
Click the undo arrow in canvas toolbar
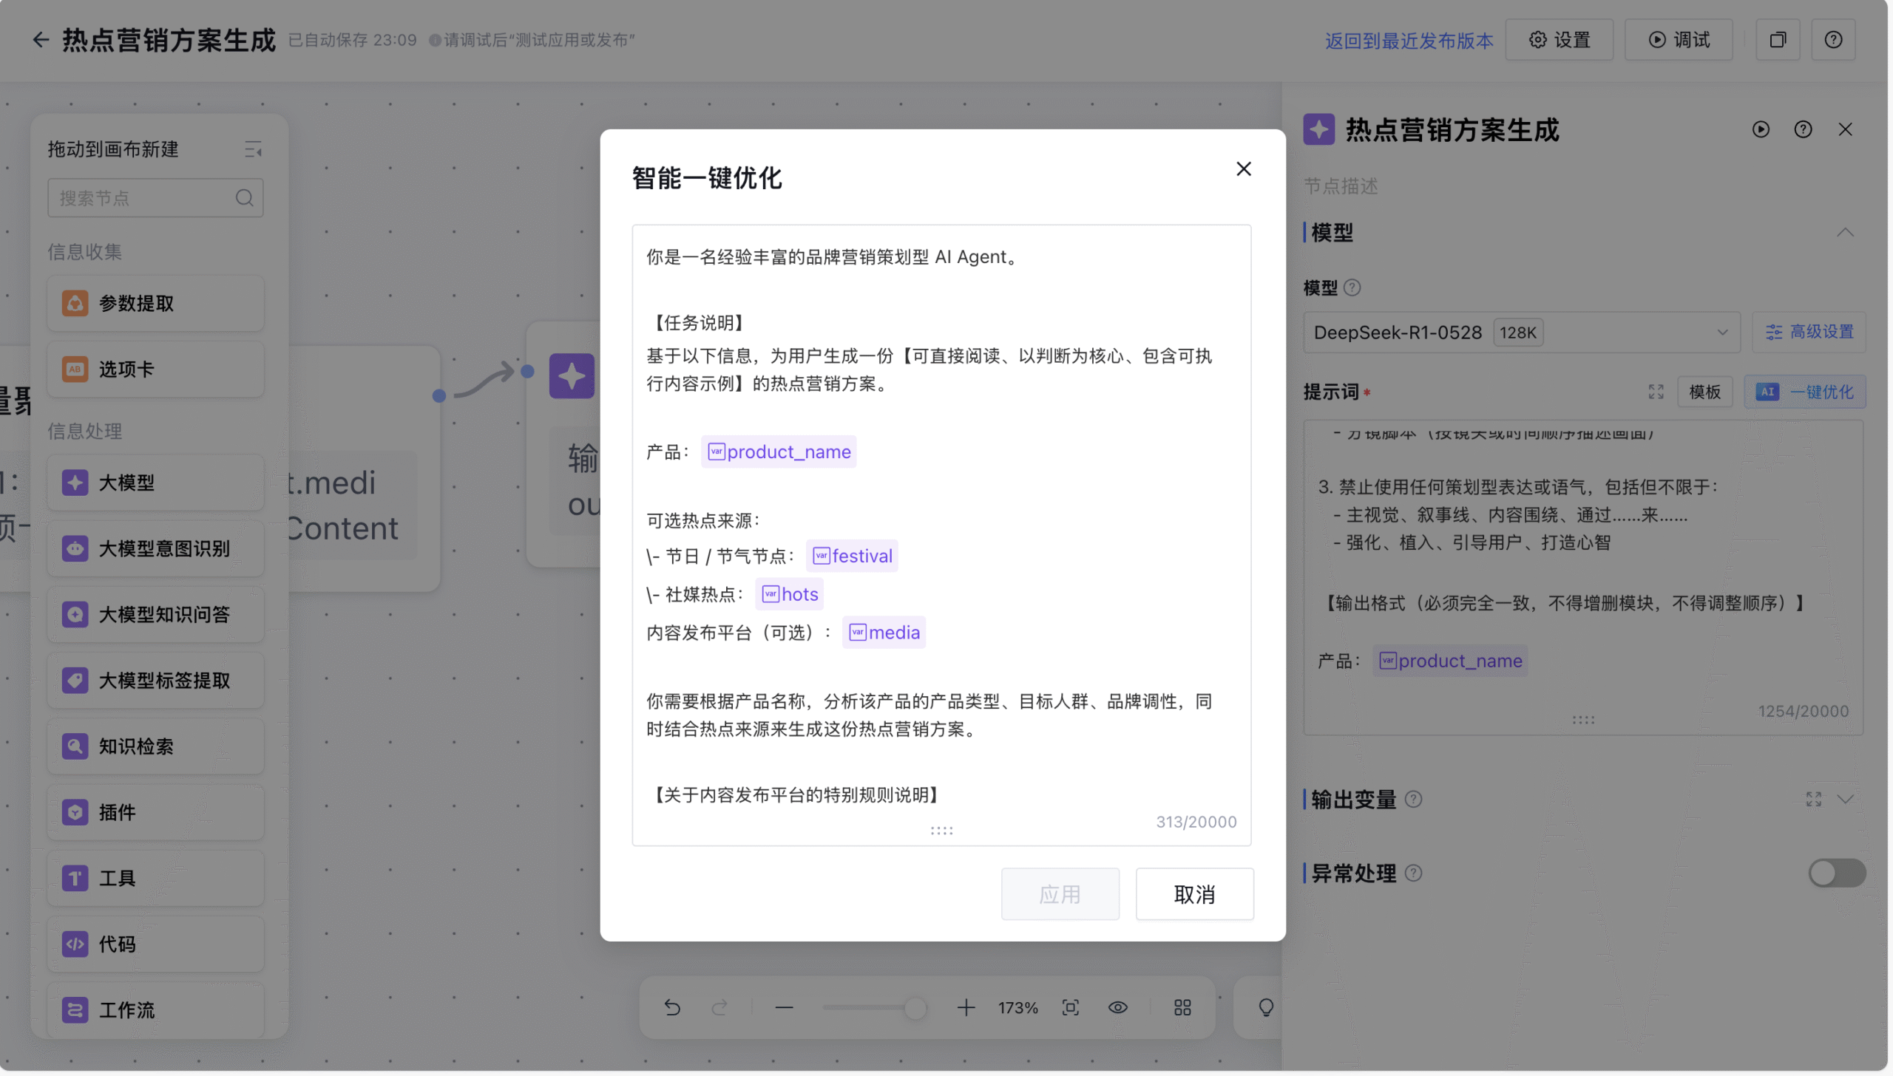(671, 1007)
